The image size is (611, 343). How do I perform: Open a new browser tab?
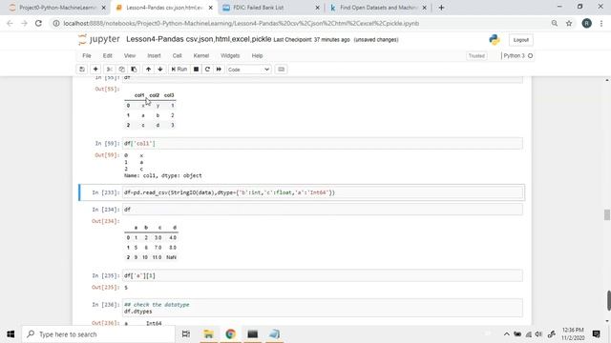point(441,8)
